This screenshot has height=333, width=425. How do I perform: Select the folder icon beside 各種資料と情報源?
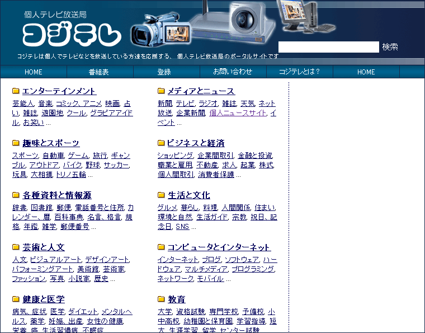(16, 195)
